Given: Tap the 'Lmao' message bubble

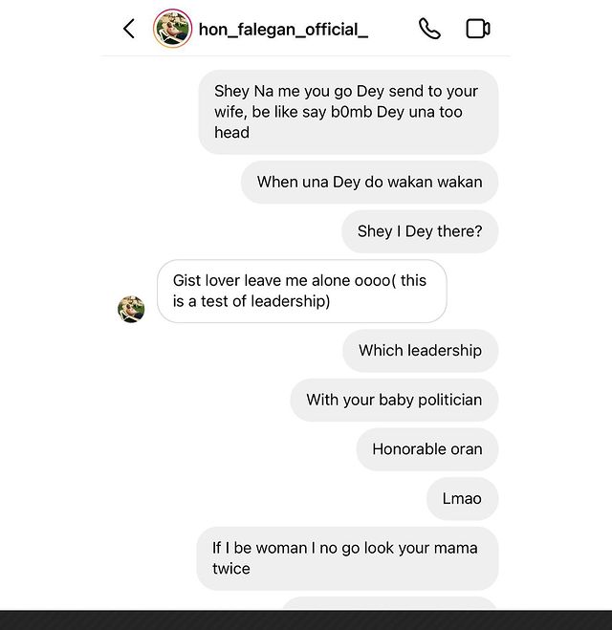Looking at the screenshot, I should 462,499.
